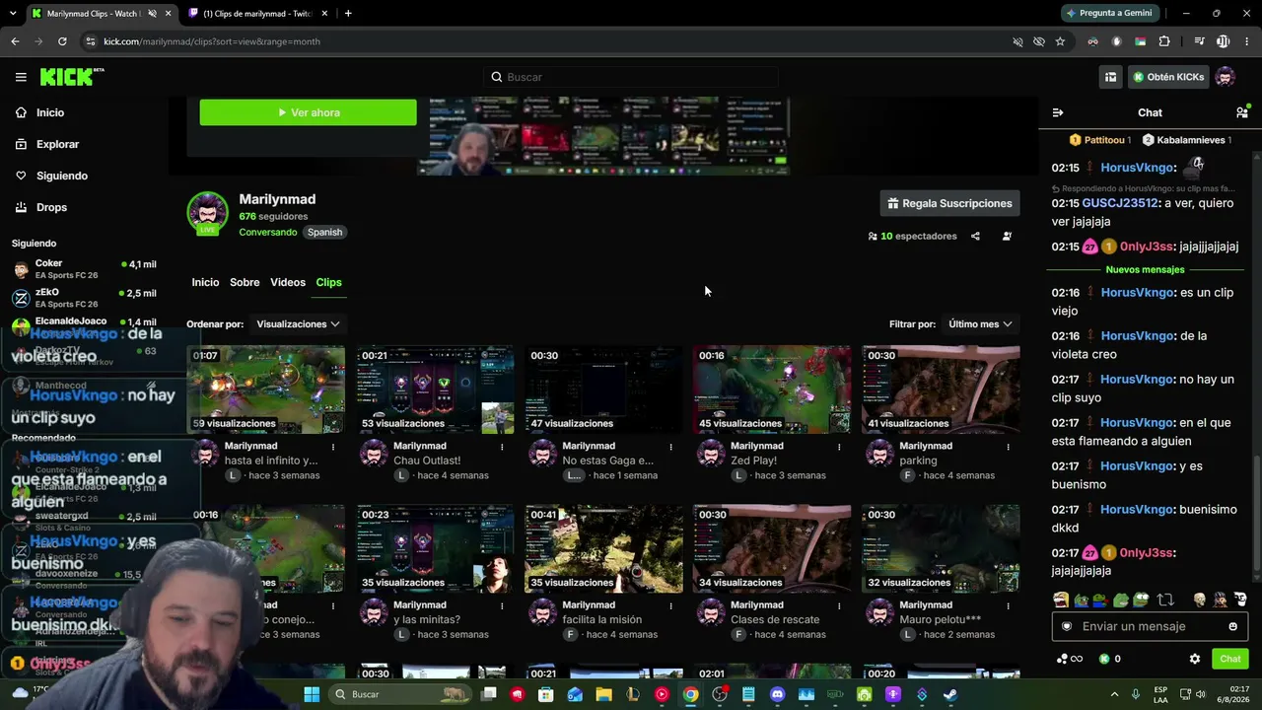The image size is (1262, 710).
Task: Open more options for 'Chau Outlast!' clip
Action: pyautogui.click(x=502, y=447)
